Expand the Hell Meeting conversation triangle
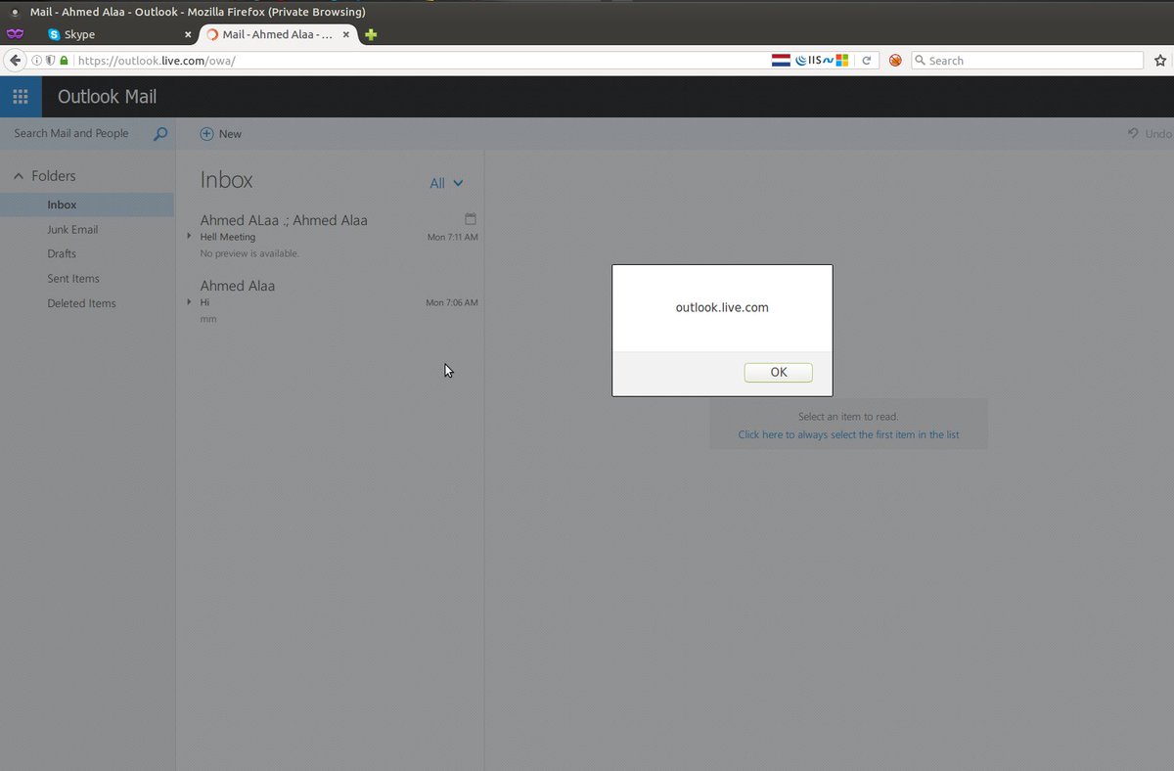 point(189,236)
